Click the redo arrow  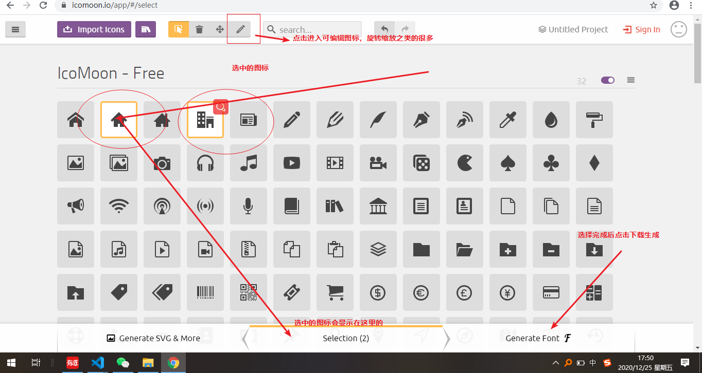coord(406,29)
